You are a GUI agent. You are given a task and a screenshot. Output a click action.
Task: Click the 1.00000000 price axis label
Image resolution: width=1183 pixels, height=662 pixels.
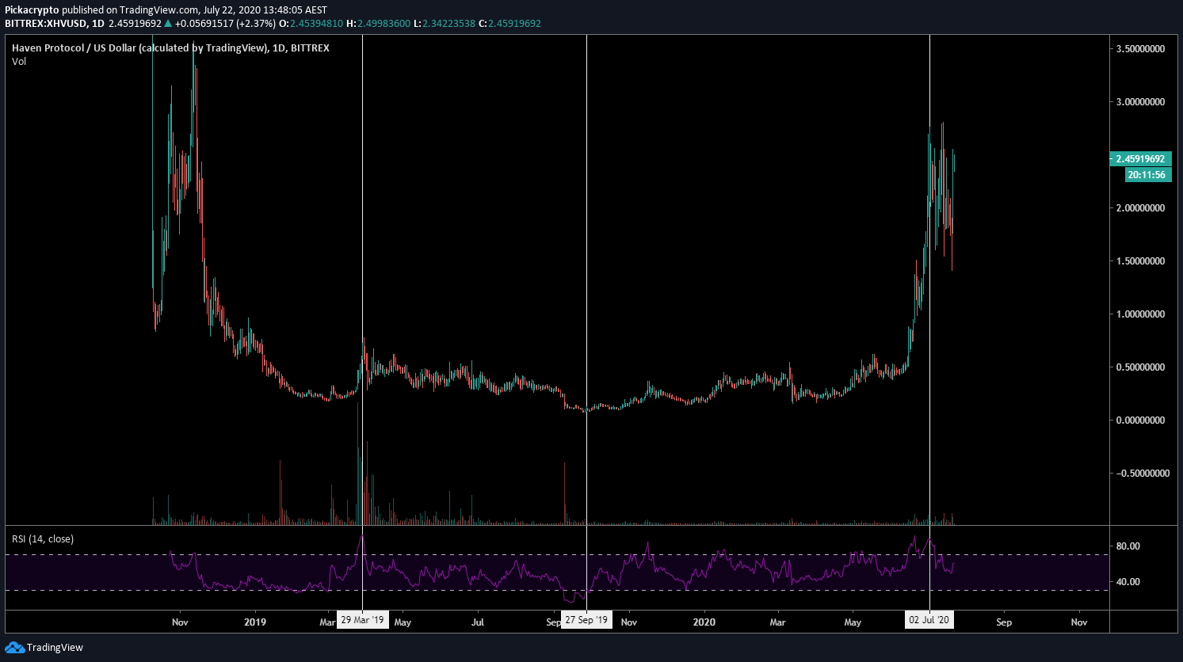tap(1140, 314)
